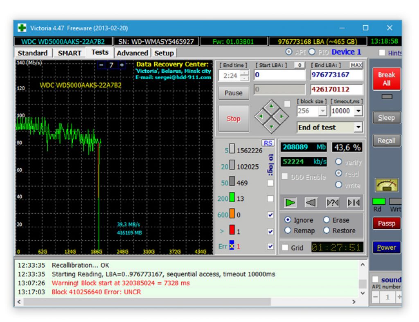Click the Passp button
This screenshot has height=322, width=419.
tap(386, 223)
